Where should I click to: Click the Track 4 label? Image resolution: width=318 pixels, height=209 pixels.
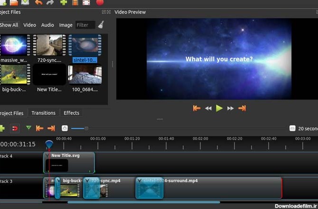pyautogui.click(x=6, y=156)
